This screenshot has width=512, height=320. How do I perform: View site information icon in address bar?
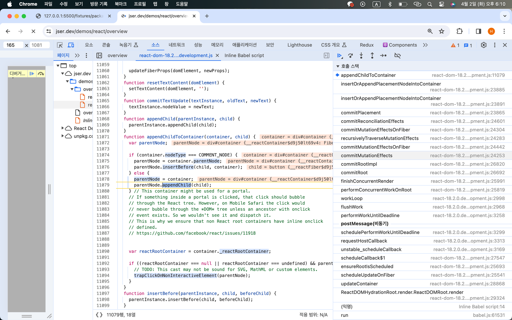click(49, 31)
